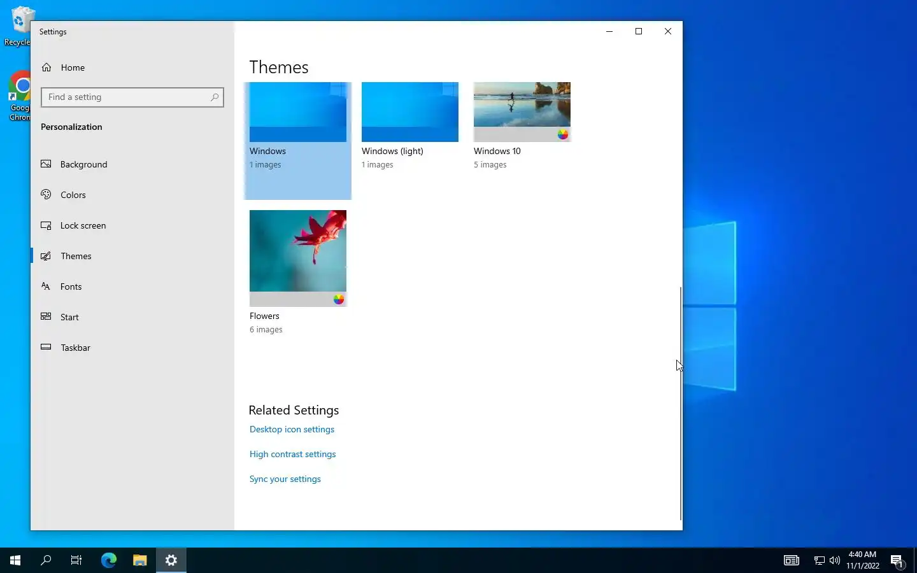Apply the Flowers theme

coord(298,258)
